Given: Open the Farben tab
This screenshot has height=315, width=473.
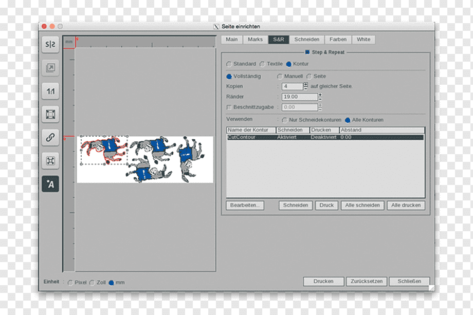Looking at the screenshot, I should click(338, 40).
